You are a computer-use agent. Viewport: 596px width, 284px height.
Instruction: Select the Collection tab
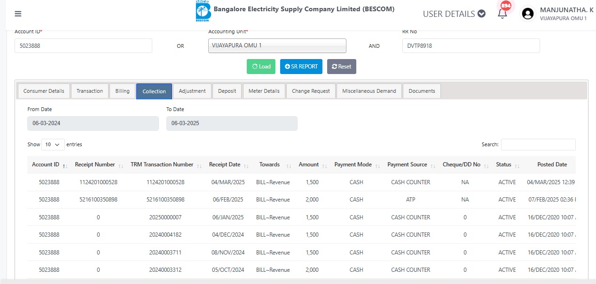pos(154,91)
